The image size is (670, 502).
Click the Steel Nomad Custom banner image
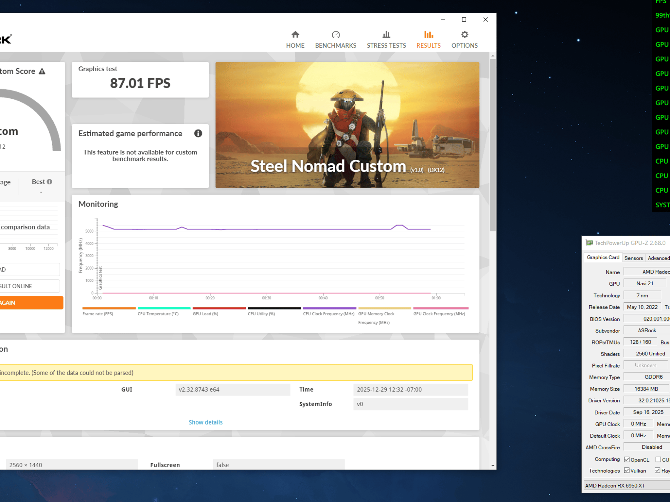pos(347,125)
